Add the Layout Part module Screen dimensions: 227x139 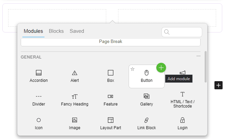click(x=111, y=123)
